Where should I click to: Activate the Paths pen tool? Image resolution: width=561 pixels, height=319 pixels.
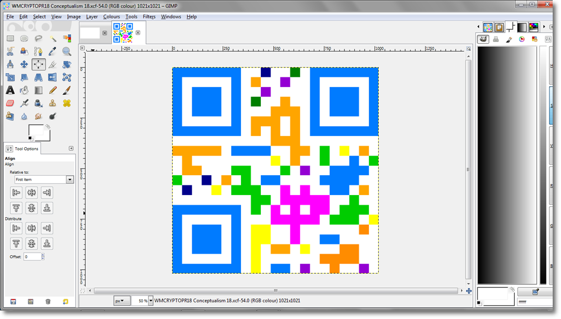(x=38, y=51)
